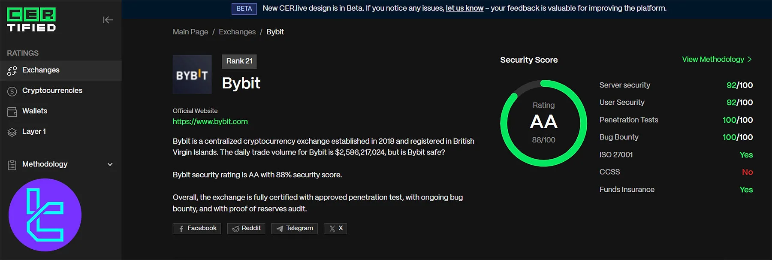Image resolution: width=772 pixels, height=260 pixels.
Task: Click the Bybit heading title
Action: click(241, 83)
